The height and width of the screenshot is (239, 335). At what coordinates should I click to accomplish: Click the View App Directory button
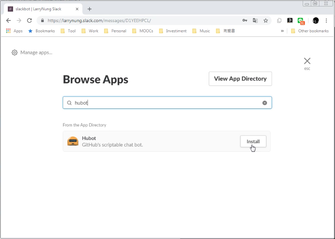[x=240, y=79]
